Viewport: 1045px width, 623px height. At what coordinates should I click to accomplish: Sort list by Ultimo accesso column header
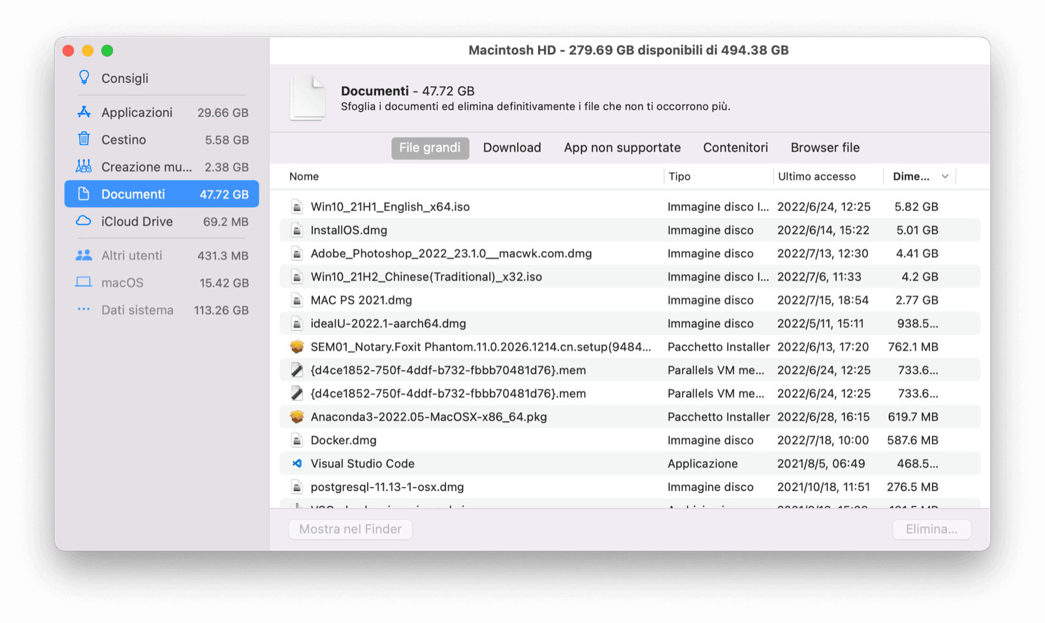[x=816, y=176]
